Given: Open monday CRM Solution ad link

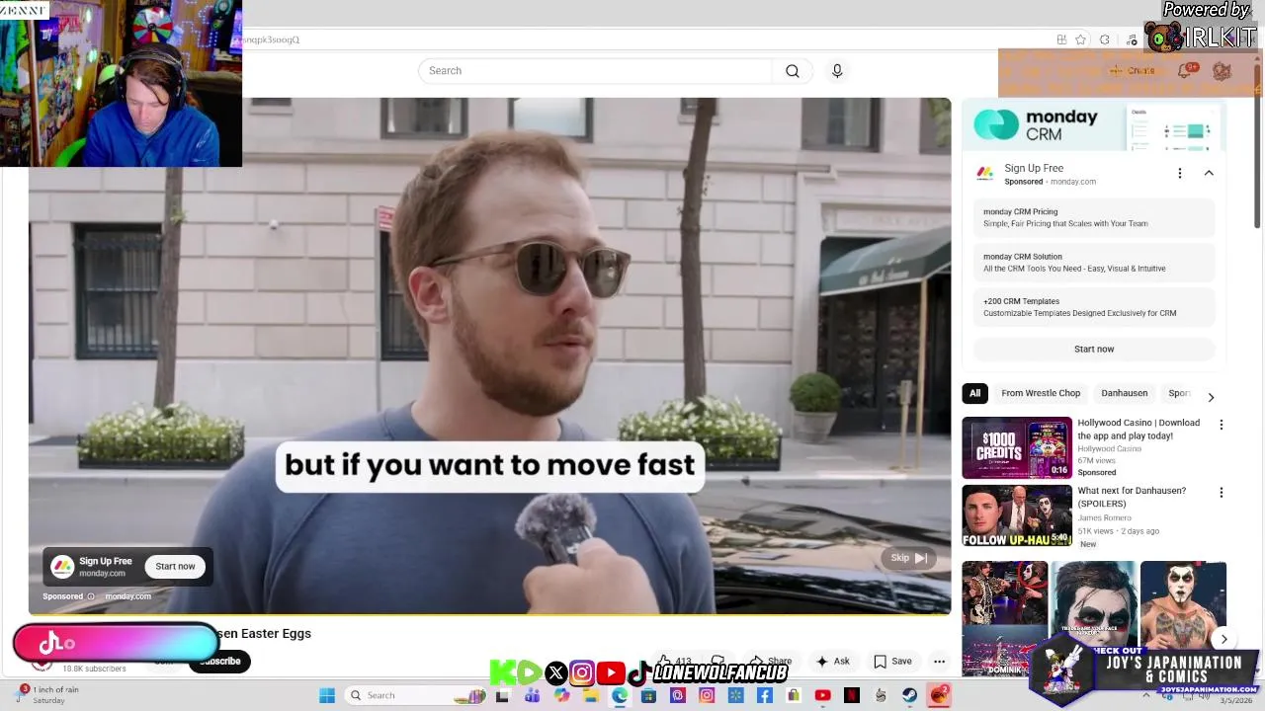Looking at the screenshot, I should 1094,263.
